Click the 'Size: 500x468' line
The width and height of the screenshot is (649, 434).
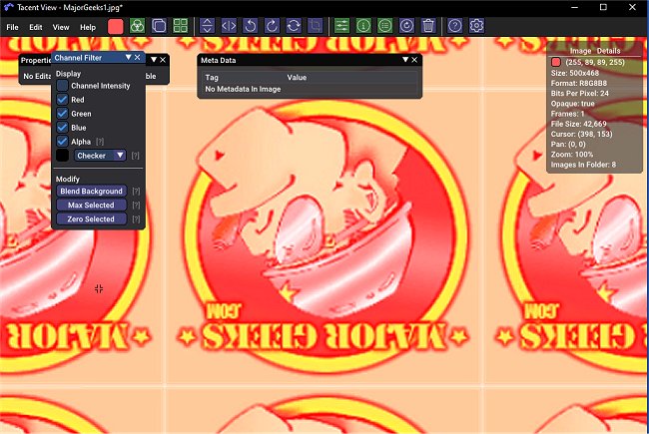click(x=575, y=73)
